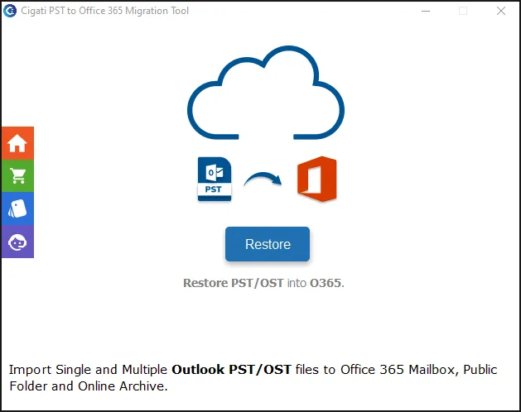Viewport: 521px width, 412px height.
Task: Click the orange Office 365 logo
Action: click(317, 179)
